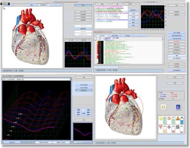Click the yellow sun icon
Screen dimensions: 190x148
164,107
